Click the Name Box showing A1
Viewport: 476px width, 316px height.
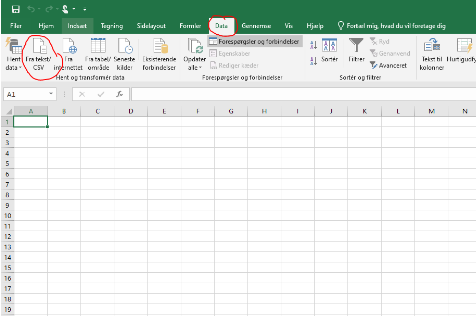point(26,94)
